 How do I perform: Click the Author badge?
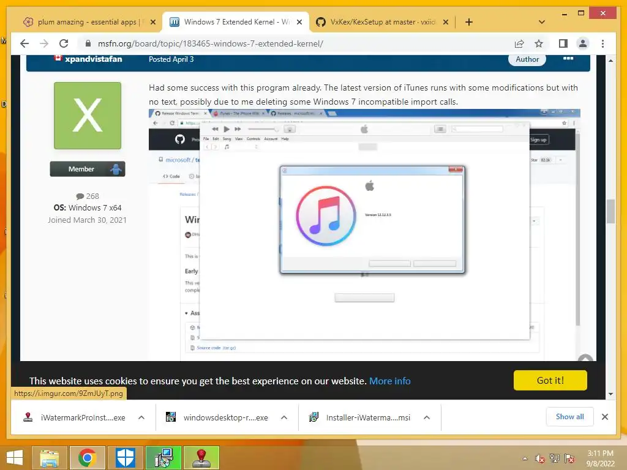coord(527,59)
